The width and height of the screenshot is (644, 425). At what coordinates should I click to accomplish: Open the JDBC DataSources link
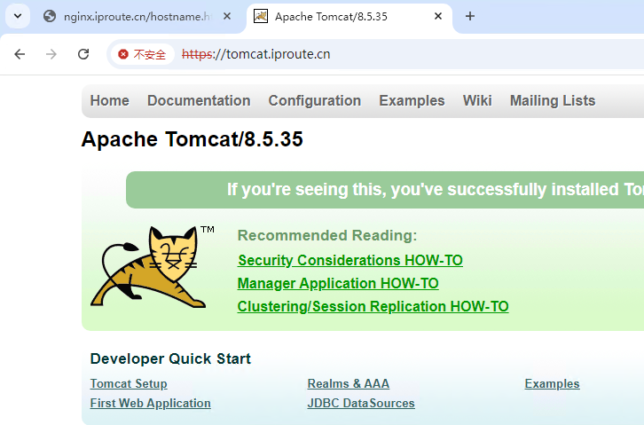click(360, 403)
